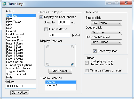134x99 pixels.
Task: Select Rate 1 Star action
Action: click(21, 47)
